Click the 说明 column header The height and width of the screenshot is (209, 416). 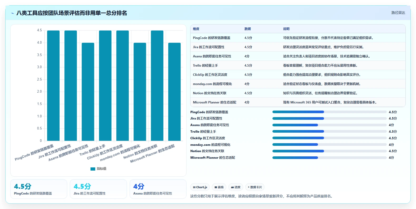tap(286, 29)
